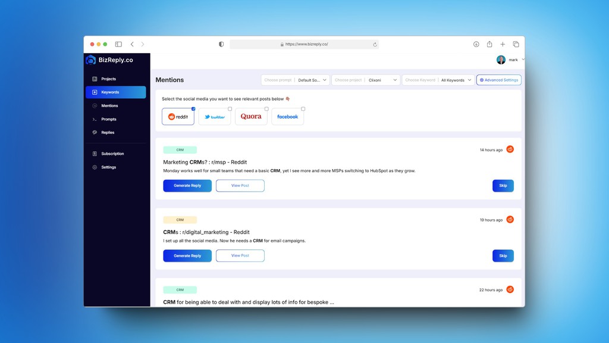Image resolution: width=609 pixels, height=343 pixels.
Task: Go forward with browser forward arrow
Action: 143,44
